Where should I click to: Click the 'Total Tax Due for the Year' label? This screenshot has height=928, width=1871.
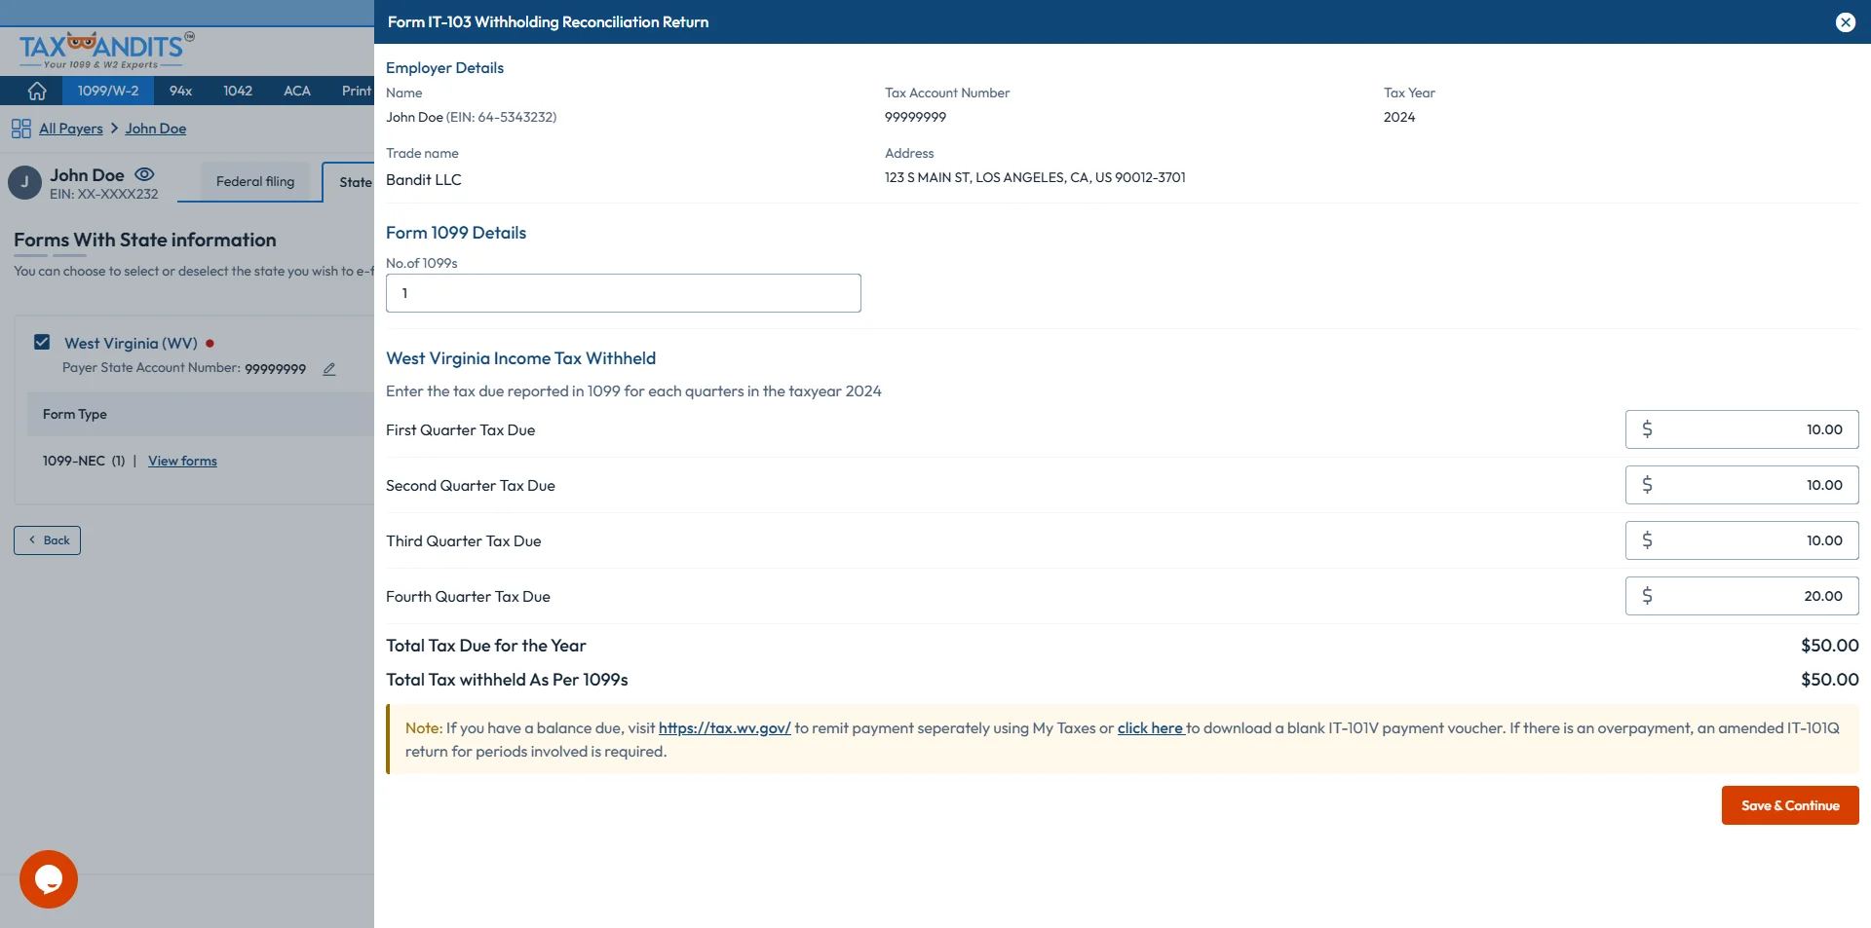click(x=486, y=646)
